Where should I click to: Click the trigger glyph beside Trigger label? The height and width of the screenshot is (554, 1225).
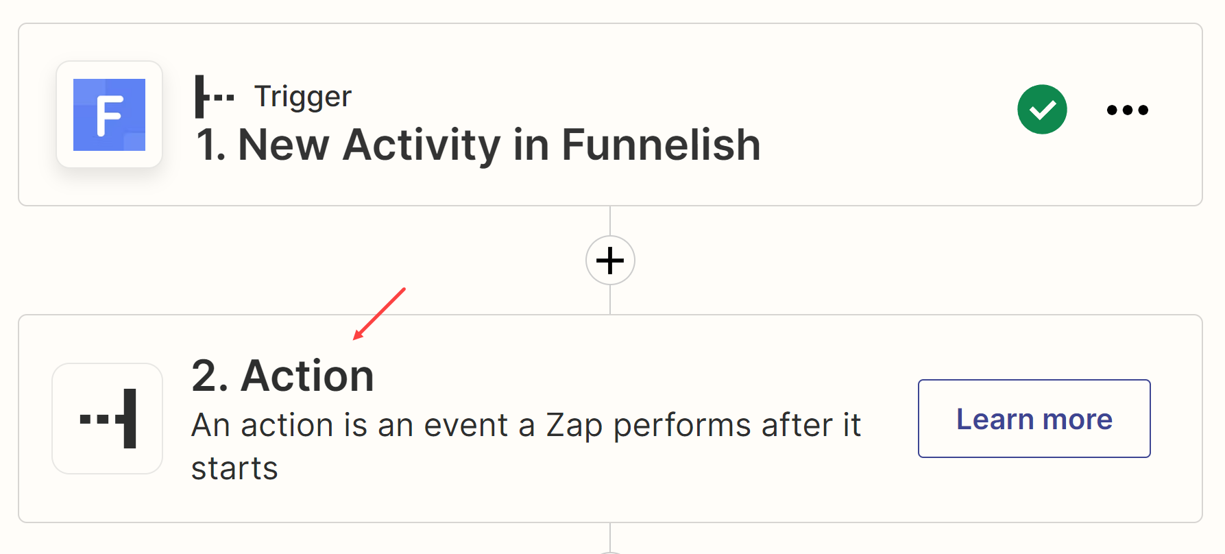point(214,97)
